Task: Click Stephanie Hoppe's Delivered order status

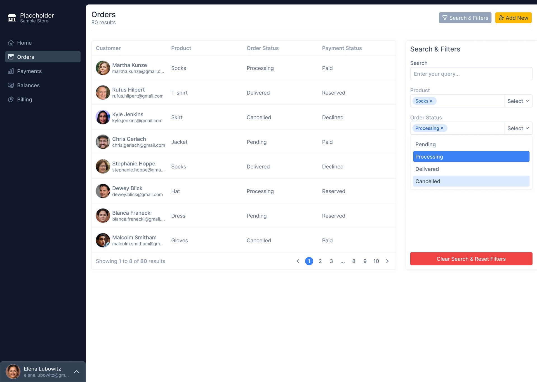Action: tap(258, 167)
